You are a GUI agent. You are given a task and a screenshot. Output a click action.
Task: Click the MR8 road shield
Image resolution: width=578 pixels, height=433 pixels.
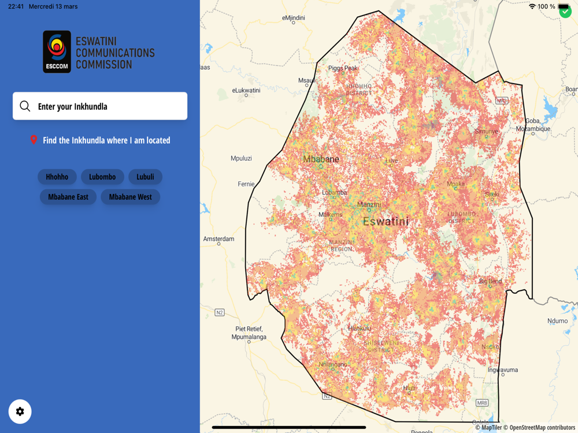pos(482,403)
